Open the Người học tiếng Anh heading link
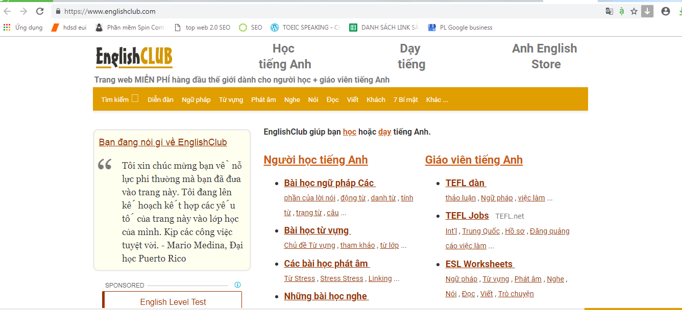 point(315,160)
